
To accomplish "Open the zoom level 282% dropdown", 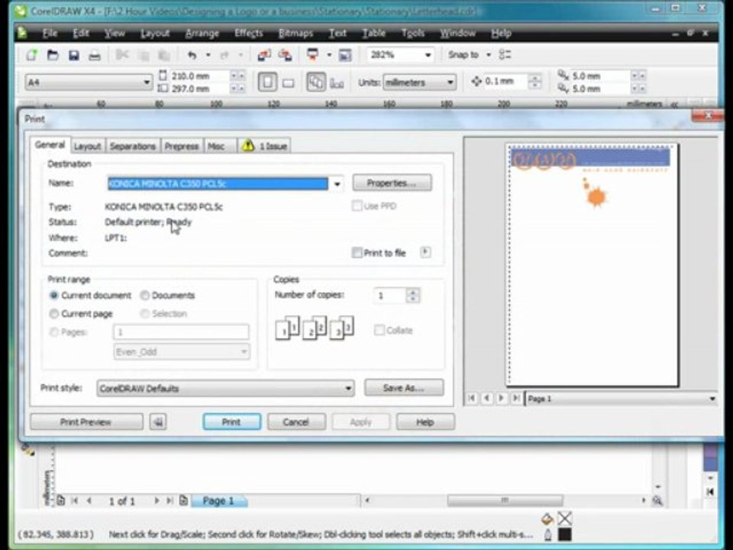I will tap(428, 55).
